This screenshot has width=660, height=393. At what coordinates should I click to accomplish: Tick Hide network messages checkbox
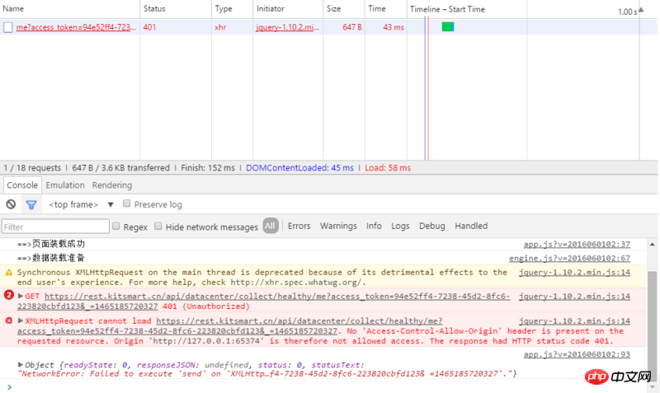158,226
